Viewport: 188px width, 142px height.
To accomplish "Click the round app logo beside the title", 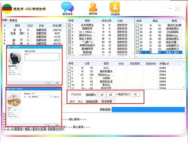I will coord(7,9).
